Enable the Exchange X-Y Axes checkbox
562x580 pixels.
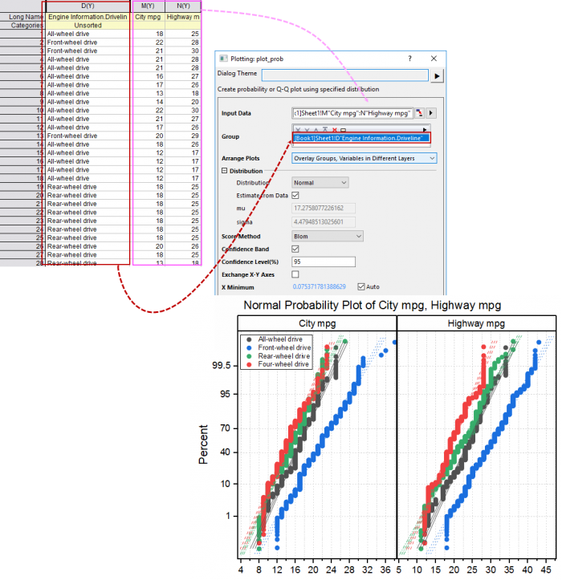click(295, 274)
